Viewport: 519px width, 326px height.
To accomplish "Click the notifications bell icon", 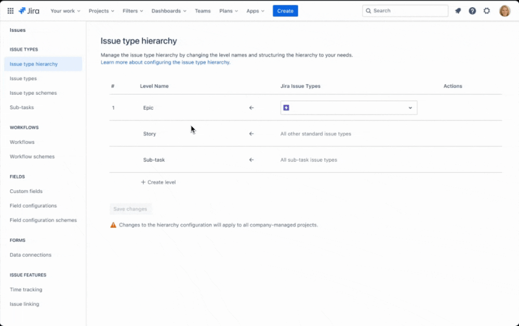I will point(458,10).
